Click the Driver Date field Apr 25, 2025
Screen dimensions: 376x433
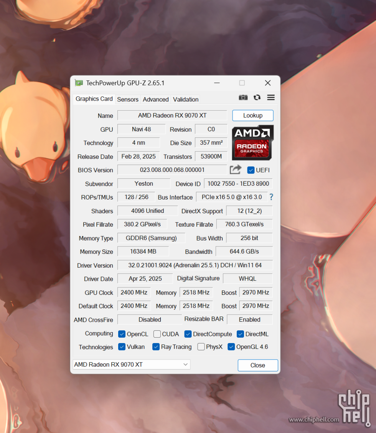click(x=145, y=279)
